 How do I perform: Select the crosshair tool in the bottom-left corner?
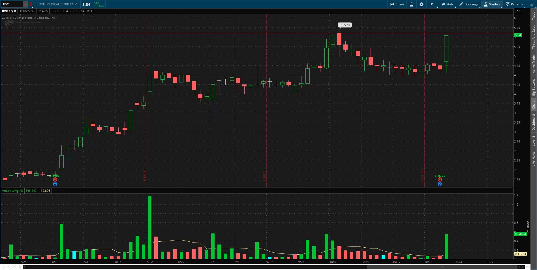[x=3, y=267]
